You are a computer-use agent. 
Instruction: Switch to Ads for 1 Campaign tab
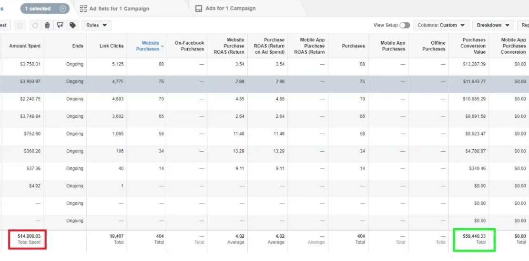231,9
